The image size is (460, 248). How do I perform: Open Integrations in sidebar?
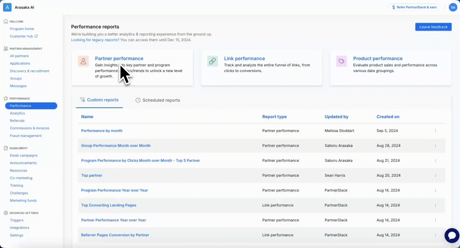[20, 228]
